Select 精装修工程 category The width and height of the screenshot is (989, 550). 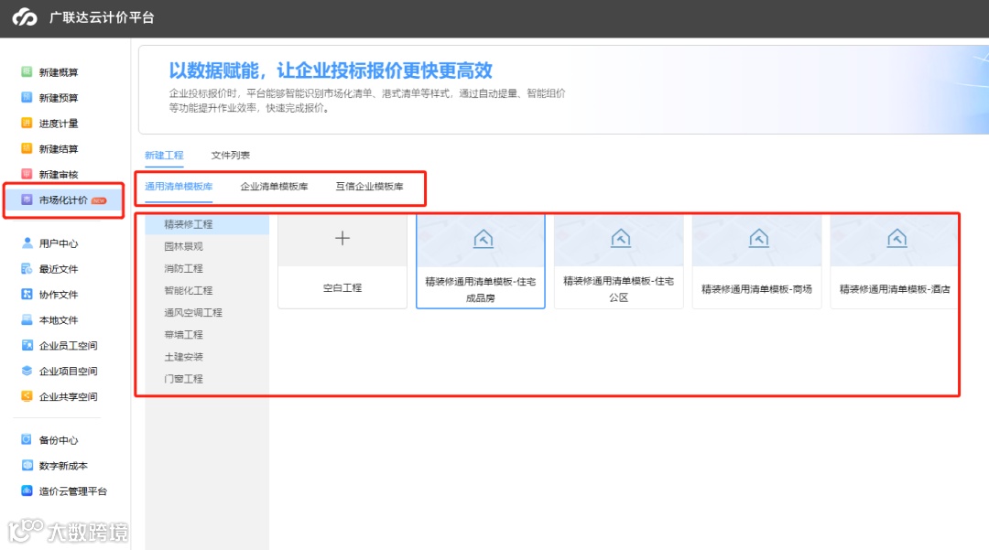(207, 224)
